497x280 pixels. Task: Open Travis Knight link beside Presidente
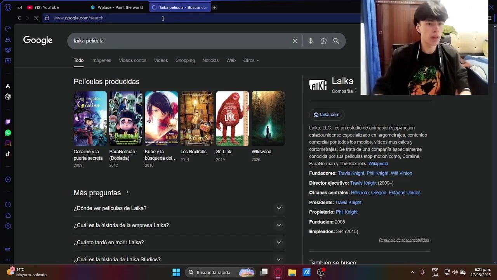(348, 203)
